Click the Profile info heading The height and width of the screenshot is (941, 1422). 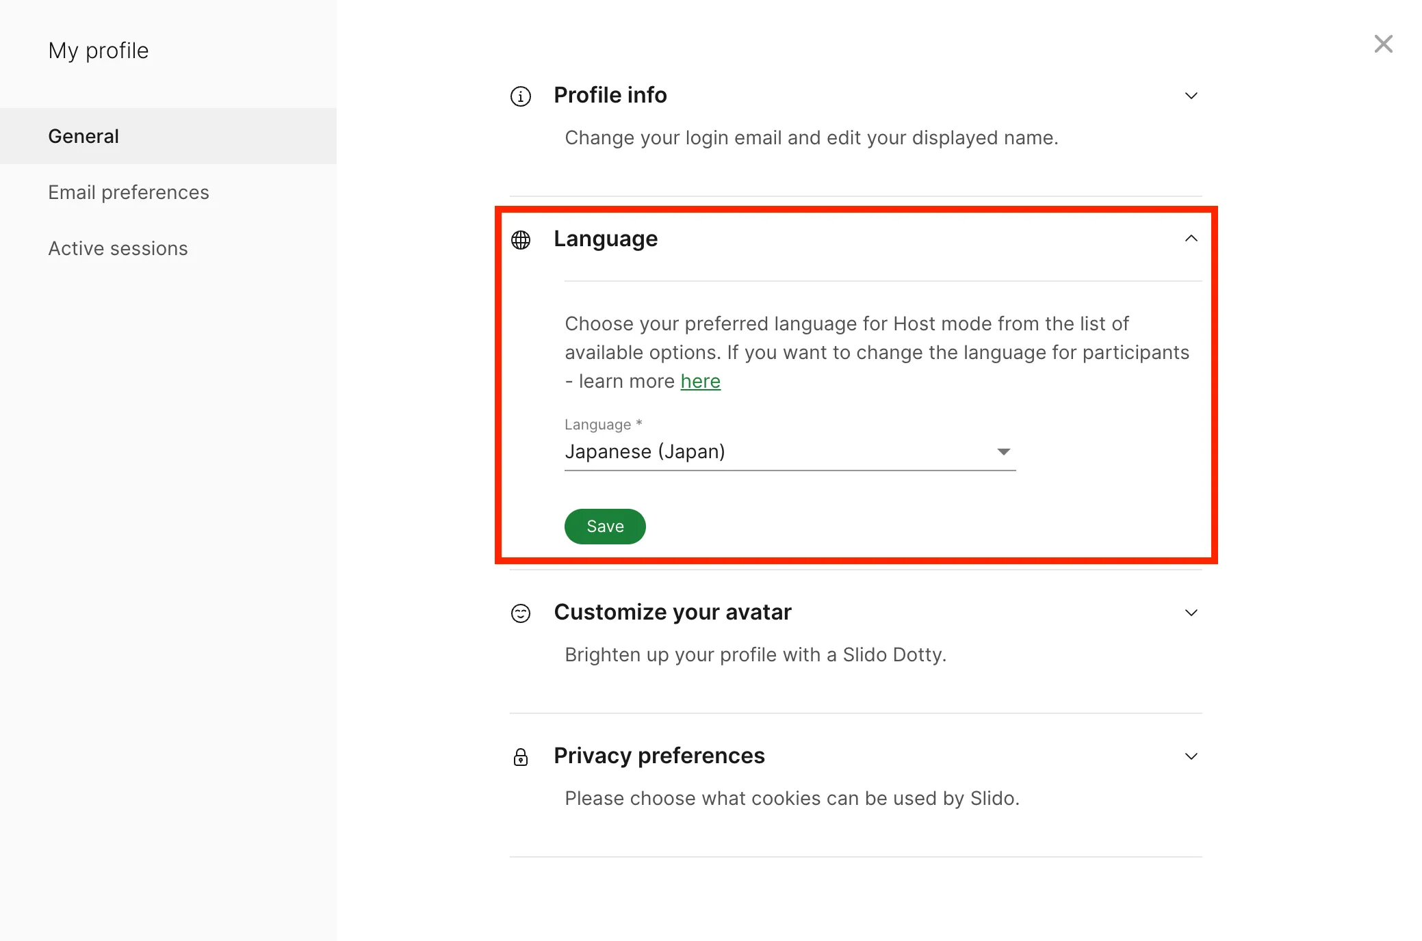(610, 95)
